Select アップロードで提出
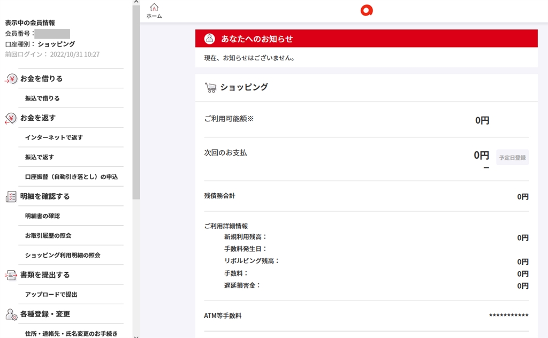 tap(51, 294)
